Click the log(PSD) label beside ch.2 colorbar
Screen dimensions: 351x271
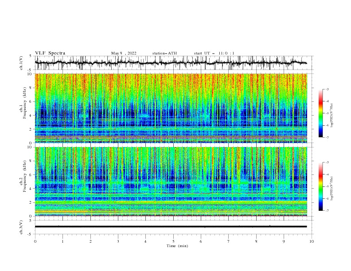[332, 189]
